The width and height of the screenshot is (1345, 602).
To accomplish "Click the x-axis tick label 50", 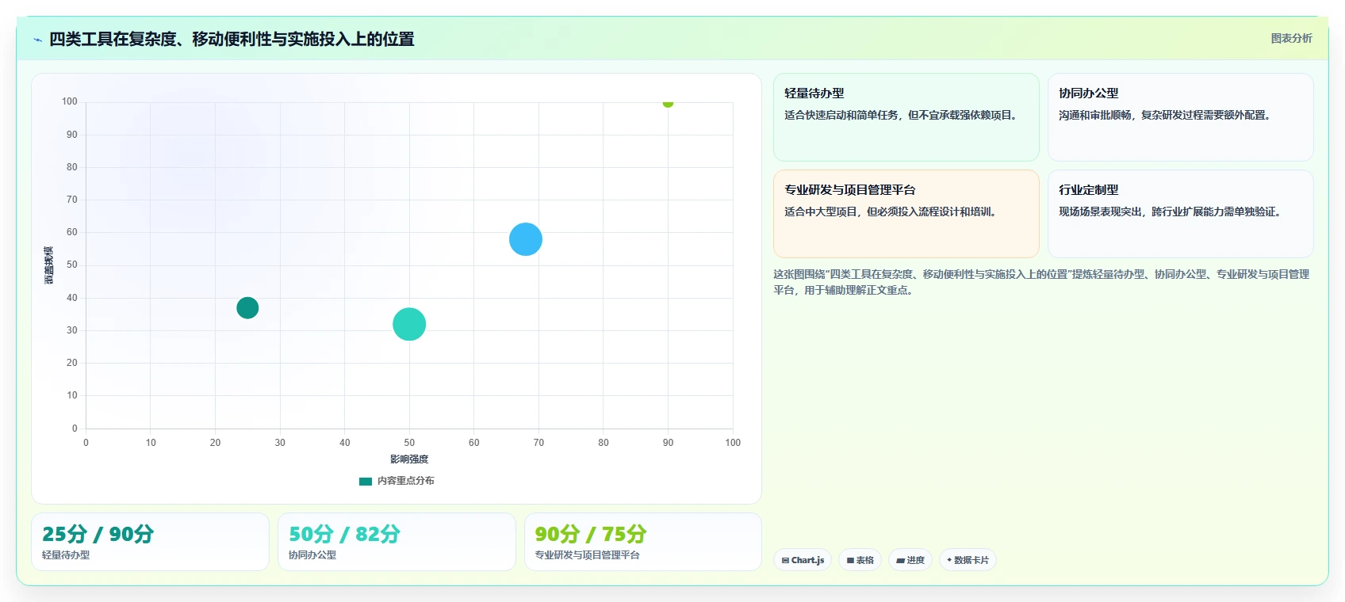I will coord(409,443).
